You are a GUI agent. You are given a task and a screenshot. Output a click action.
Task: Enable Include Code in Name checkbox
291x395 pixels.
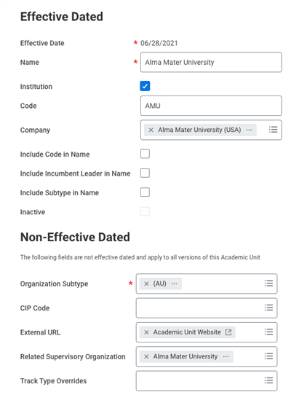[x=145, y=154]
